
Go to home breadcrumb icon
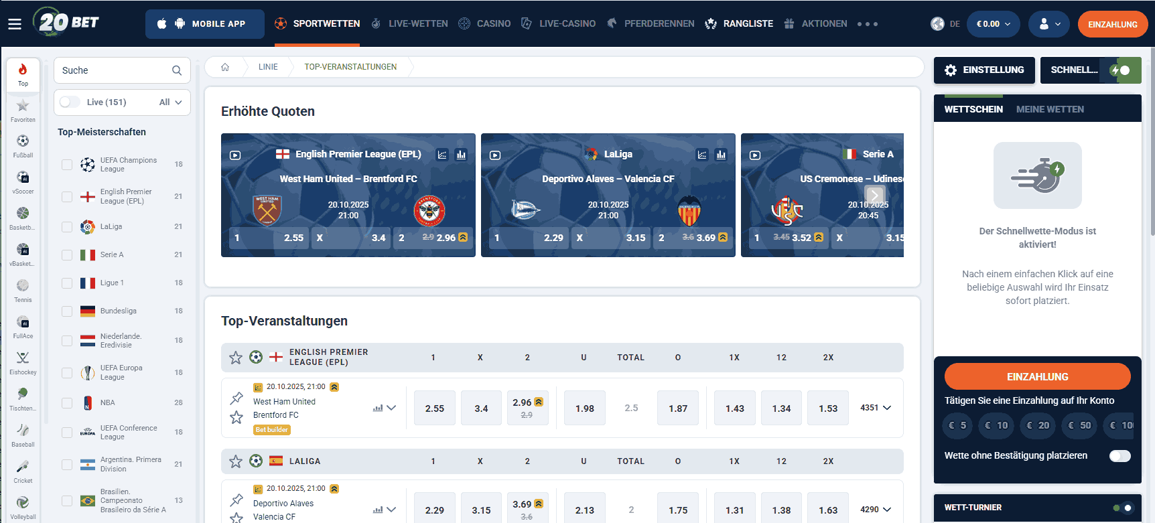225,67
